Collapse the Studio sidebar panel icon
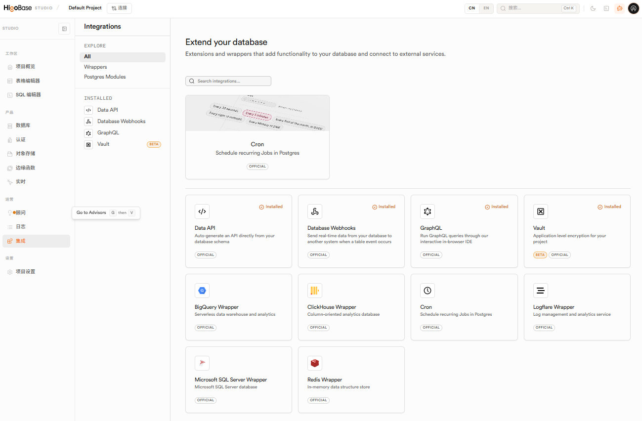The width and height of the screenshot is (642, 421). tap(64, 29)
